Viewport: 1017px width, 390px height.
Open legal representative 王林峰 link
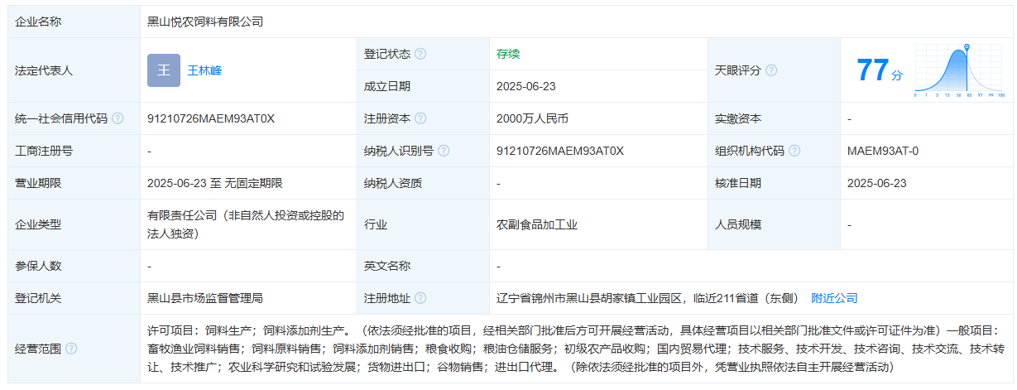coord(204,70)
